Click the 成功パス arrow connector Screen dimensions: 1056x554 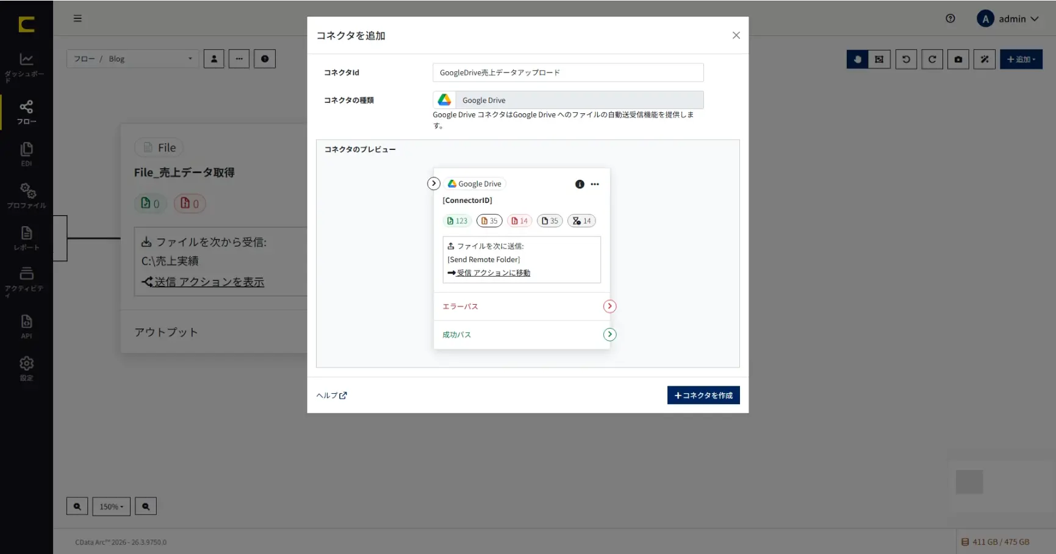pyautogui.click(x=609, y=335)
